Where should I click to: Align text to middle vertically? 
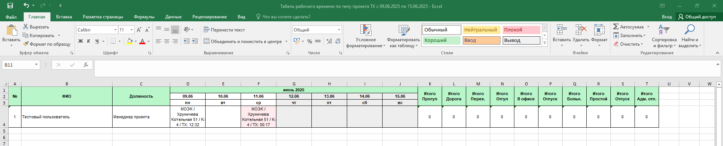(x=167, y=30)
